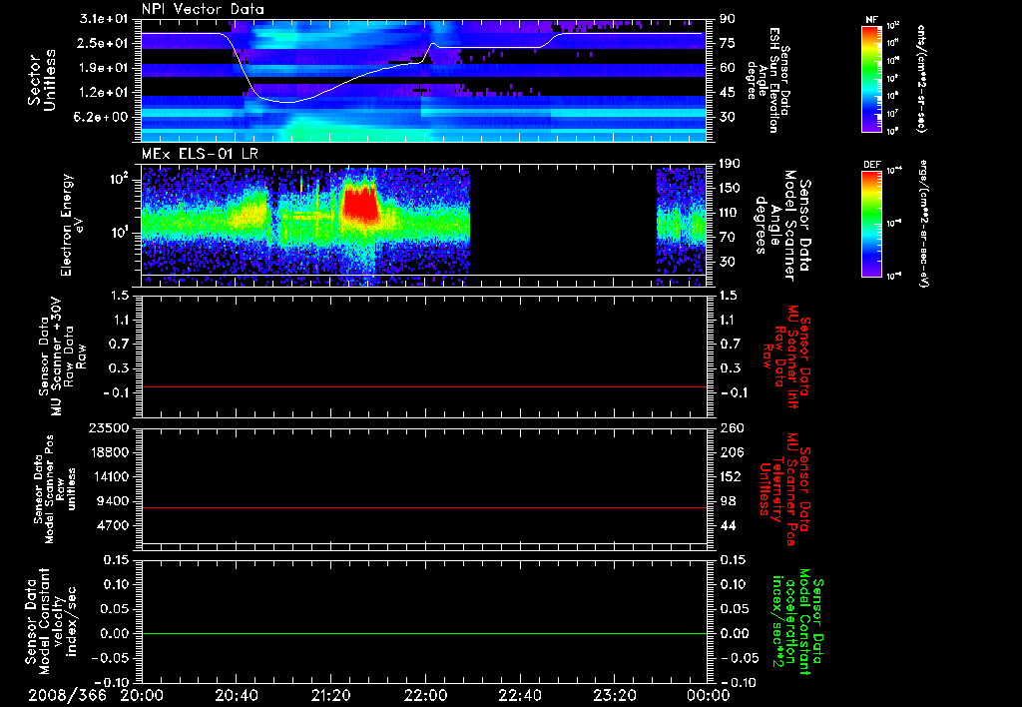1022x707 pixels.
Task: Click the '44' telemetry tick value
Action: click(728, 525)
